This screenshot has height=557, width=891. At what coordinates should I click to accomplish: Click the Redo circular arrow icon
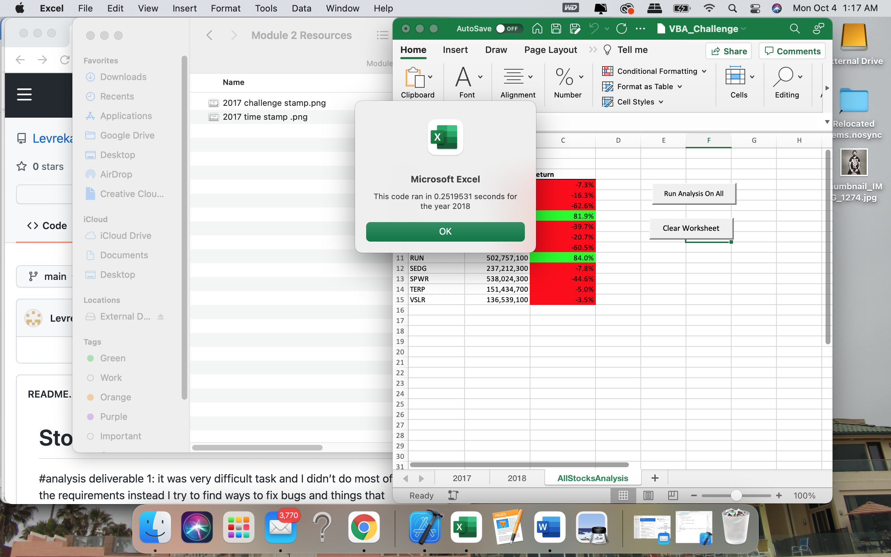click(x=622, y=29)
